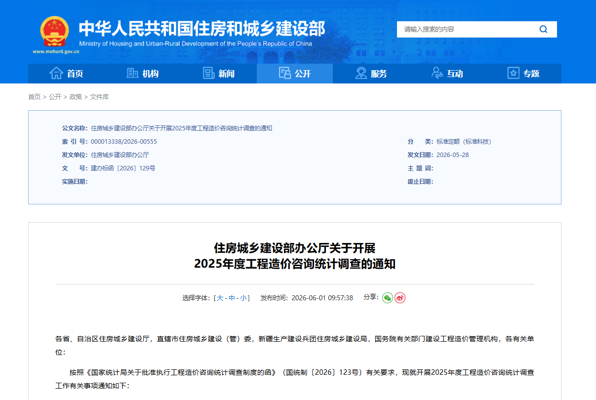Open the 首页 navigation tab

point(66,74)
